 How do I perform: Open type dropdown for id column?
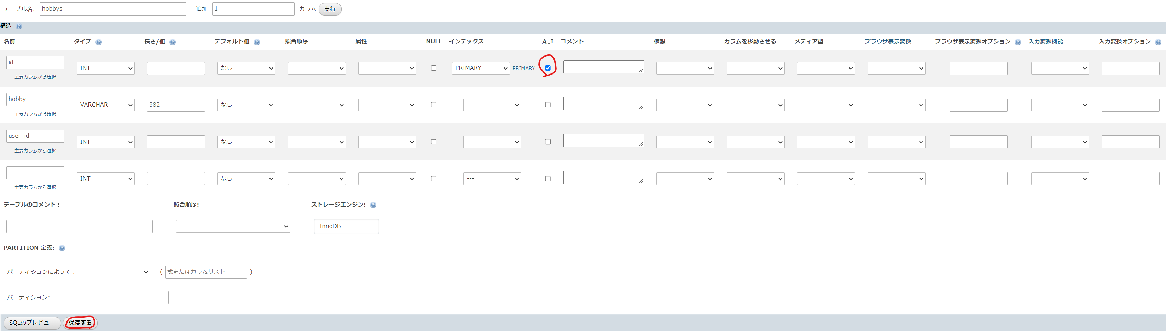point(105,68)
